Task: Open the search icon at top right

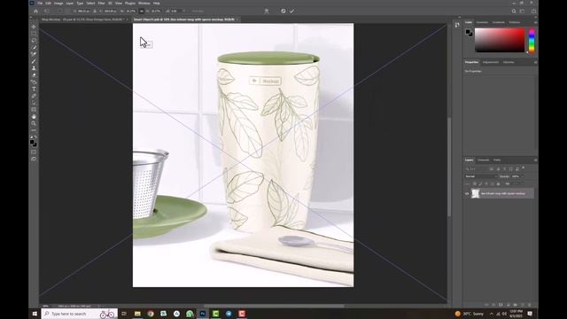Action: tap(514, 12)
